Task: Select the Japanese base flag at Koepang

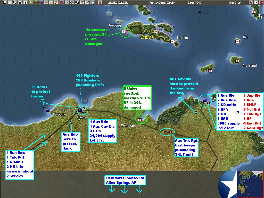Action: pos(123,32)
